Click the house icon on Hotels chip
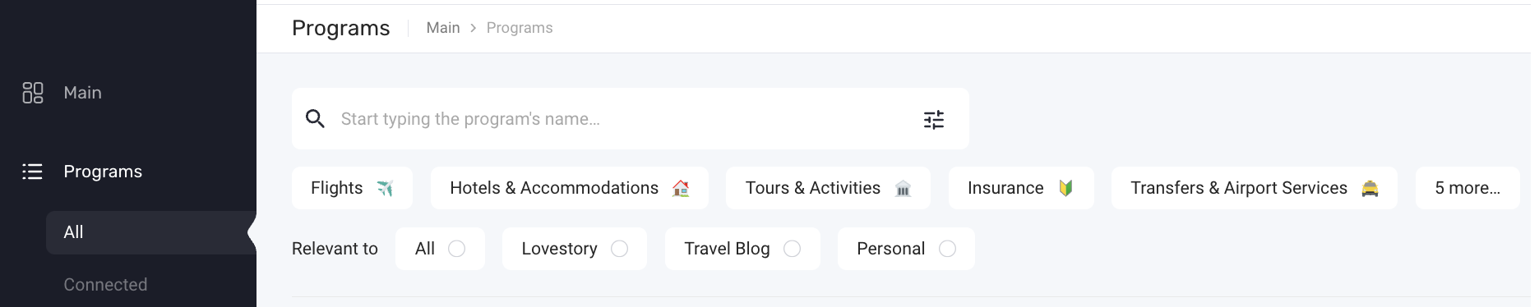1539x307 pixels. coord(681,189)
